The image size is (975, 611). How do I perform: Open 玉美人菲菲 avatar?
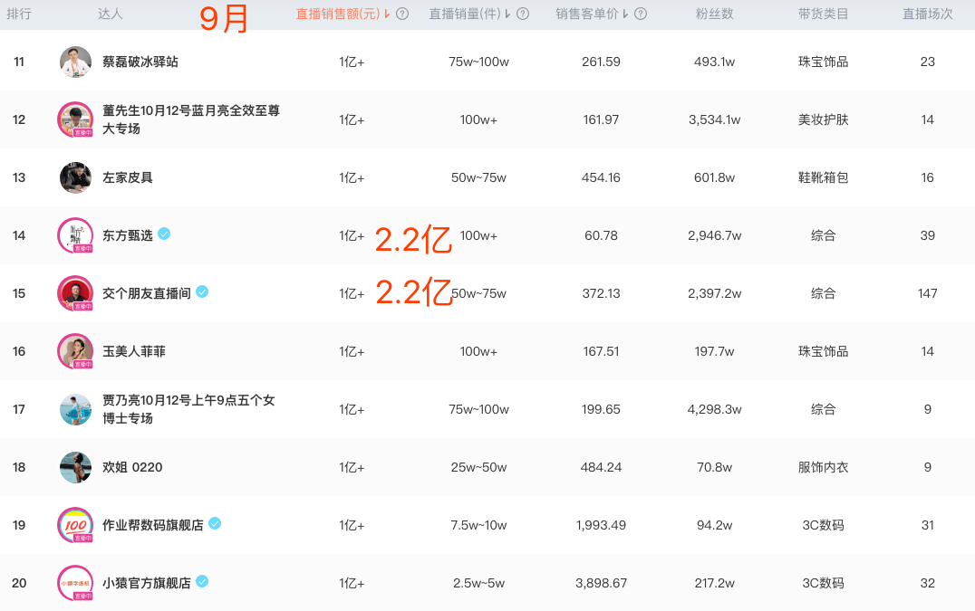click(x=75, y=351)
